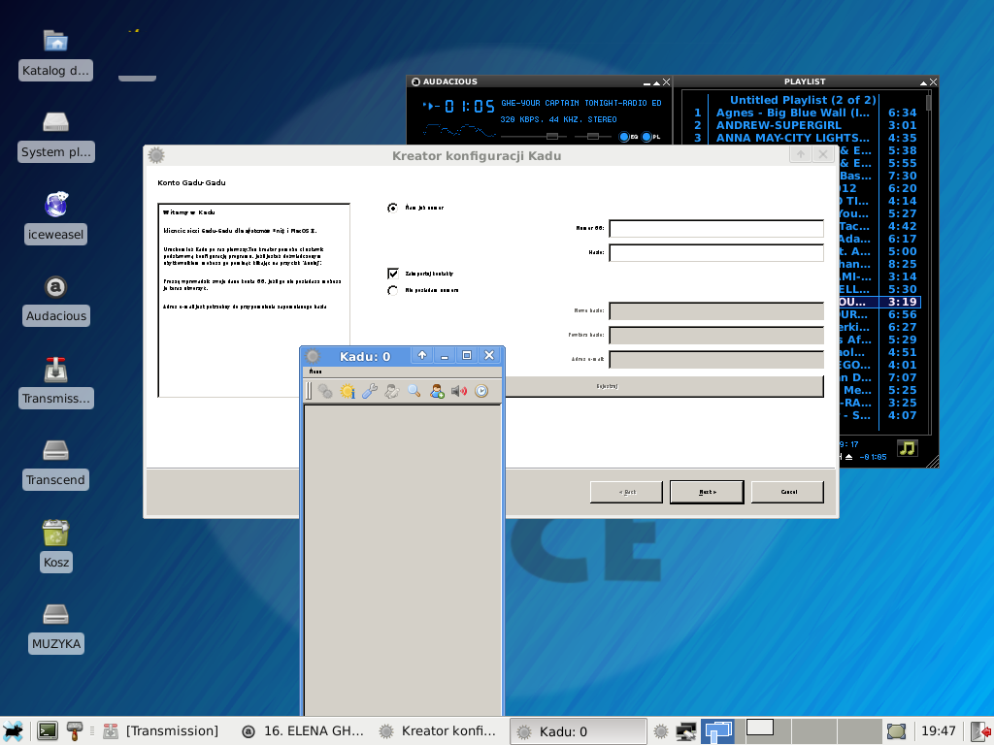Open the Xfce applications menu mouse icon
994x745 pixels.
click(x=14, y=731)
